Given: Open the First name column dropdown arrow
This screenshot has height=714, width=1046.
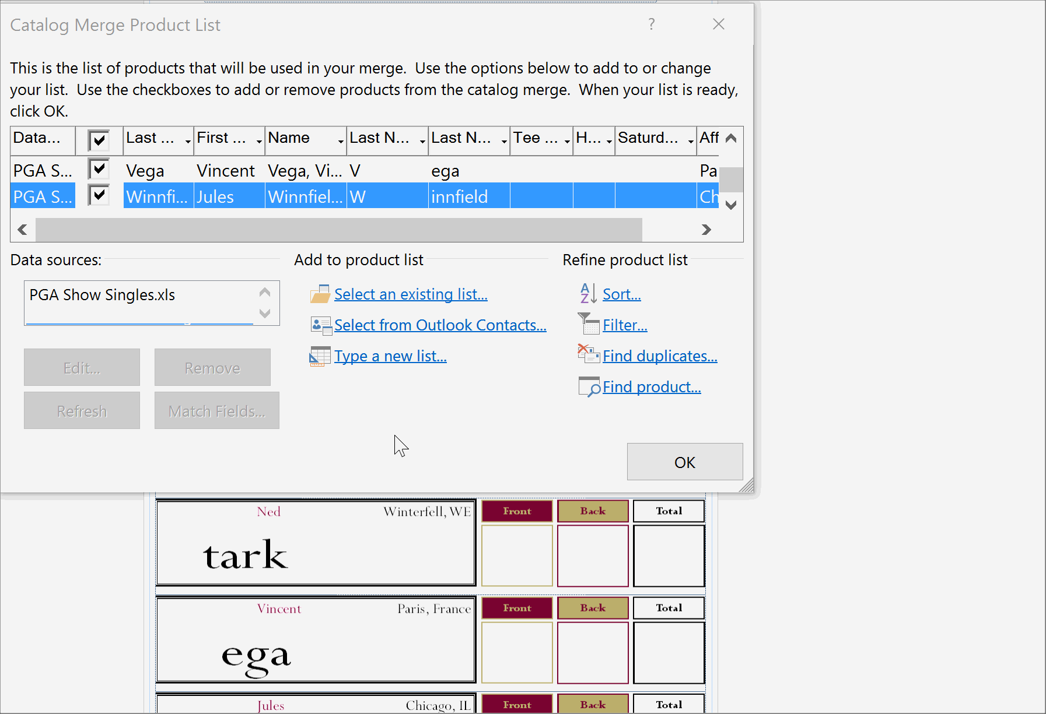Looking at the screenshot, I should [x=259, y=141].
